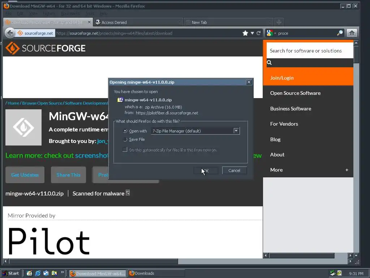Click the 7-Zip file icon in dialog
The image size is (370, 278).
120,100
